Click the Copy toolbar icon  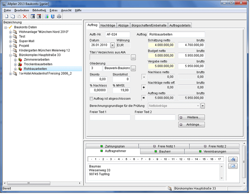pyautogui.click(x=13, y=17)
